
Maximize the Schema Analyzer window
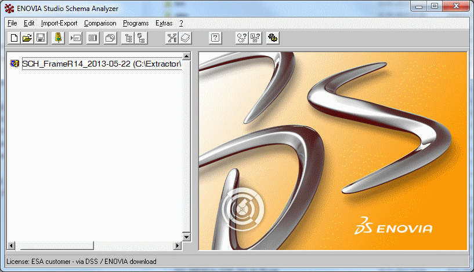click(x=435, y=6)
